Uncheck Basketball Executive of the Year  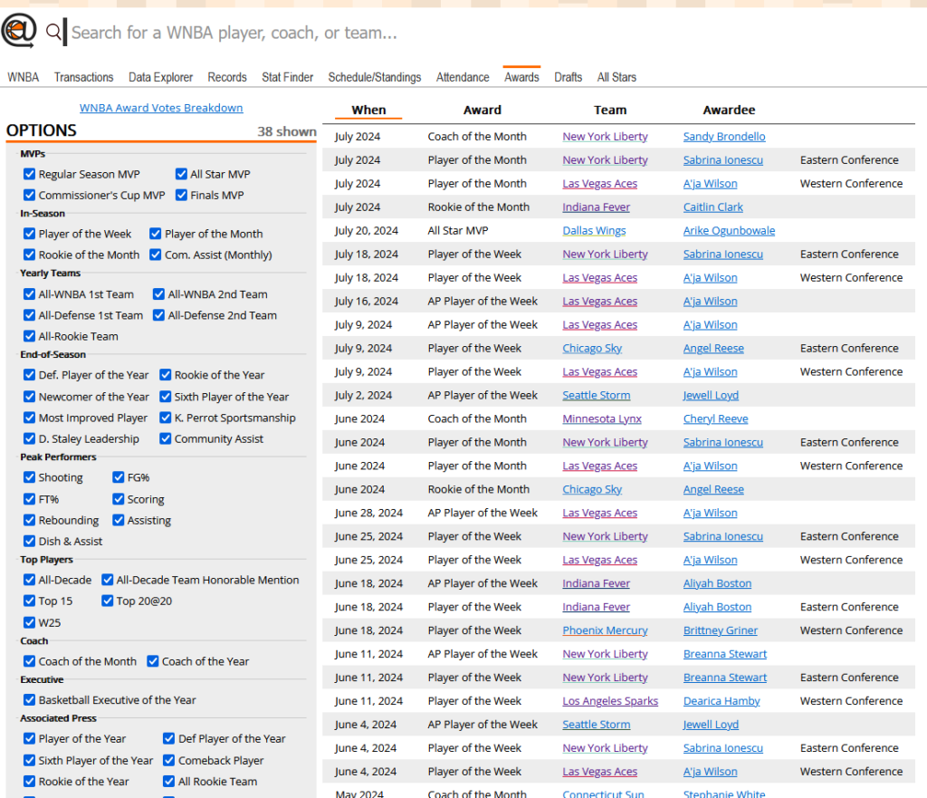click(30, 700)
